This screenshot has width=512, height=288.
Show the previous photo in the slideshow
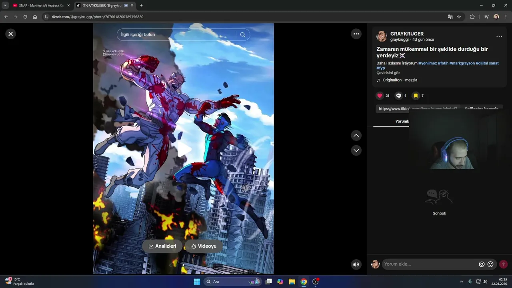tap(170, 265)
